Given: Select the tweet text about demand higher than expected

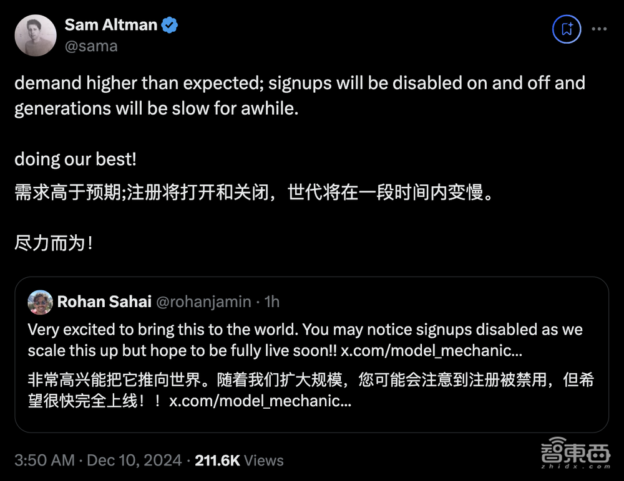Looking at the screenshot, I should [x=300, y=83].
